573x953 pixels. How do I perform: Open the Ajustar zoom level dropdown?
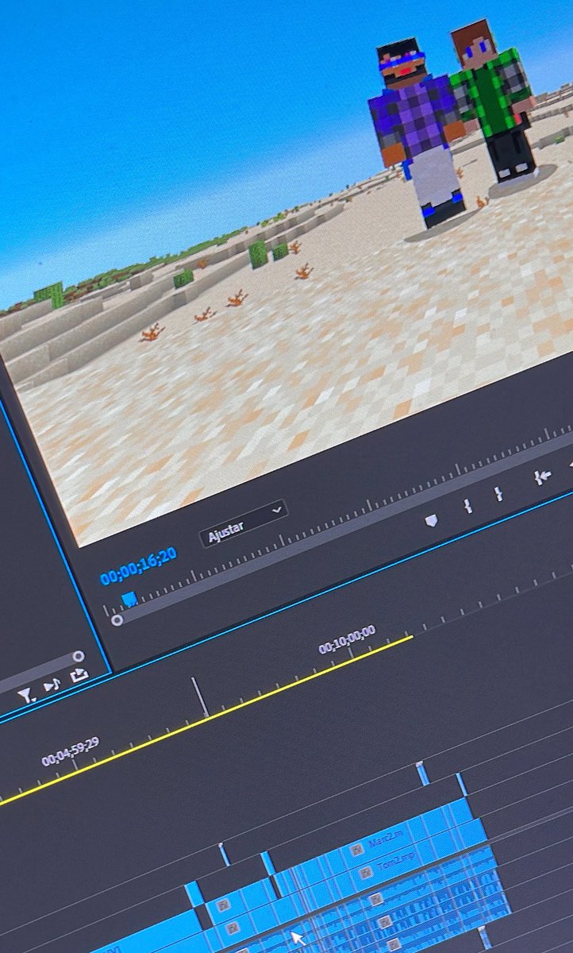click(x=243, y=523)
